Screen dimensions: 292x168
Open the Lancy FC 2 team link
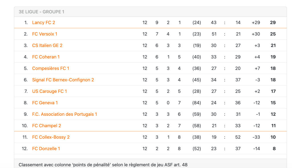coord(43,22)
